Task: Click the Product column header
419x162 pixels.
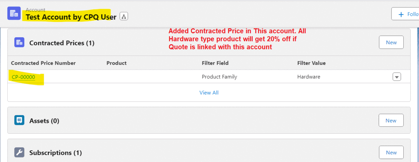Action: pos(116,63)
